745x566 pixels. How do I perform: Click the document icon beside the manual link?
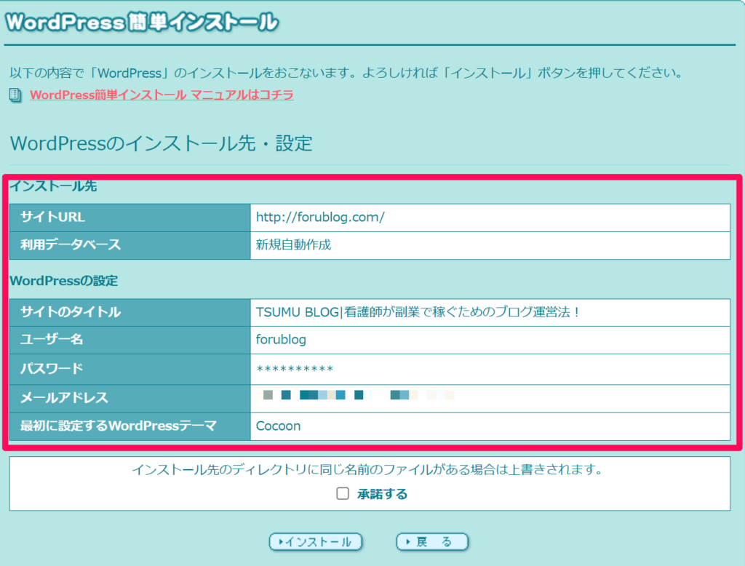pos(16,95)
